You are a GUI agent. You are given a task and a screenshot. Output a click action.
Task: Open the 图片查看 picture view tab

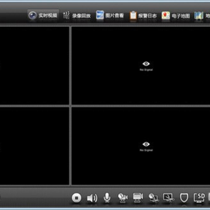[x=110, y=16]
